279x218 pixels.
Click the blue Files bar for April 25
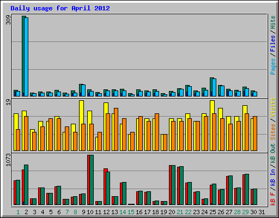[x=214, y=87]
